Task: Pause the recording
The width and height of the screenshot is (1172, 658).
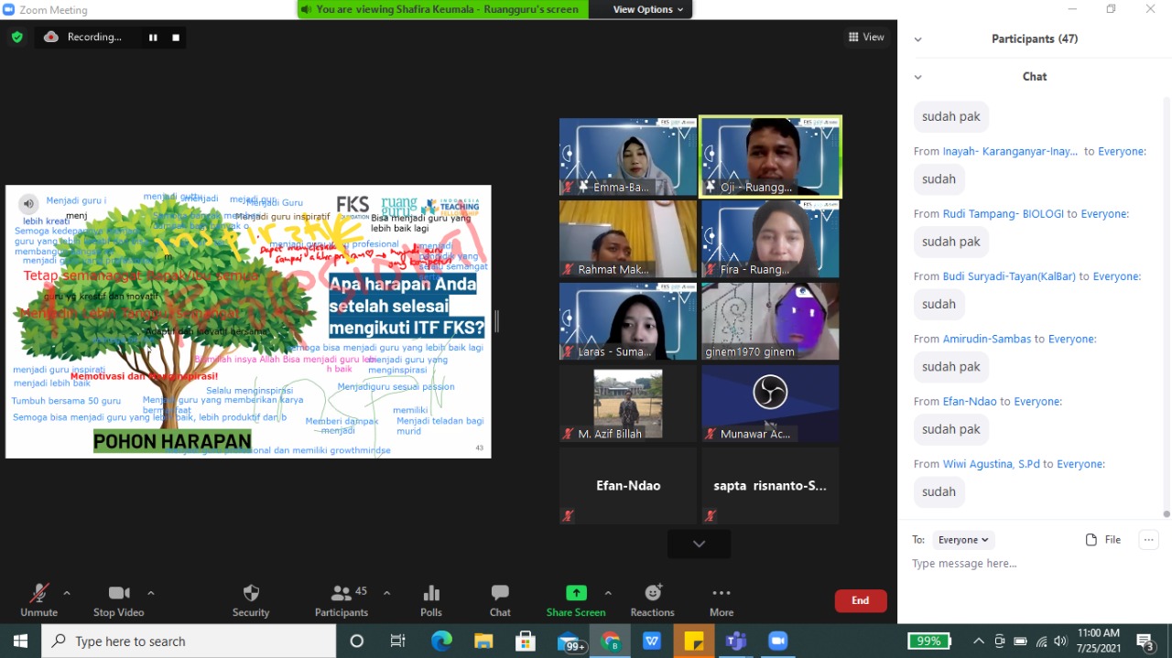Action: [153, 38]
